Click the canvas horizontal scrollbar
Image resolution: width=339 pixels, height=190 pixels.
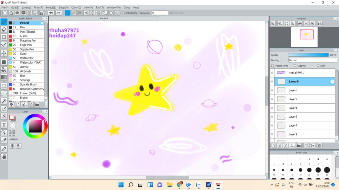pos(167,177)
